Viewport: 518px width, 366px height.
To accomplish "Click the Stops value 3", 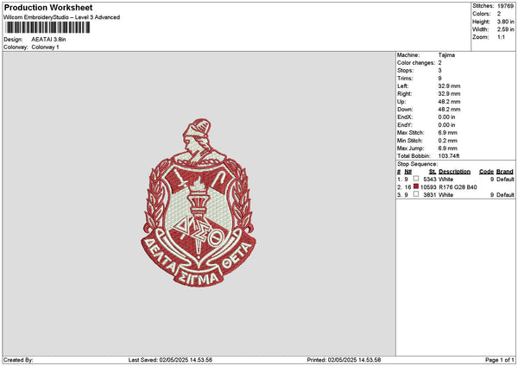I will point(439,71).
